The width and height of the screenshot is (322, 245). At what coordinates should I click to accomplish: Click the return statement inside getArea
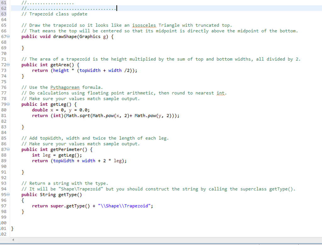point(40,70)
